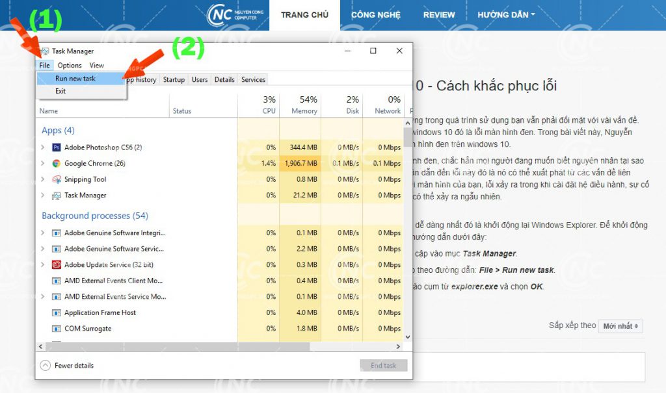
Task: Expand the Adobe Photoshop CS6 row
Action: tap(42, 147)
